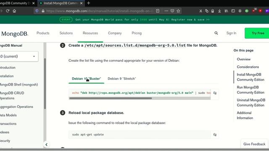Click the red extension icon with badge
This screenshot has width=269, height=151.
point(254,10)
